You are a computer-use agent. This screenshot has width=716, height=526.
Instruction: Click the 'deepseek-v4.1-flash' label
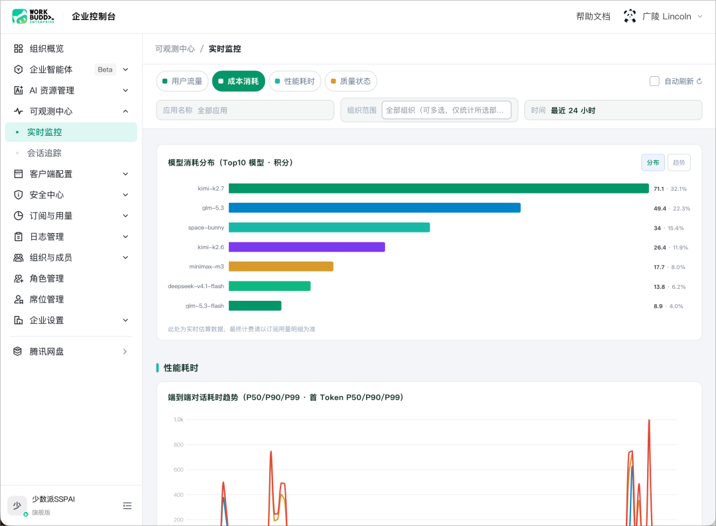(x=196, y=286)
